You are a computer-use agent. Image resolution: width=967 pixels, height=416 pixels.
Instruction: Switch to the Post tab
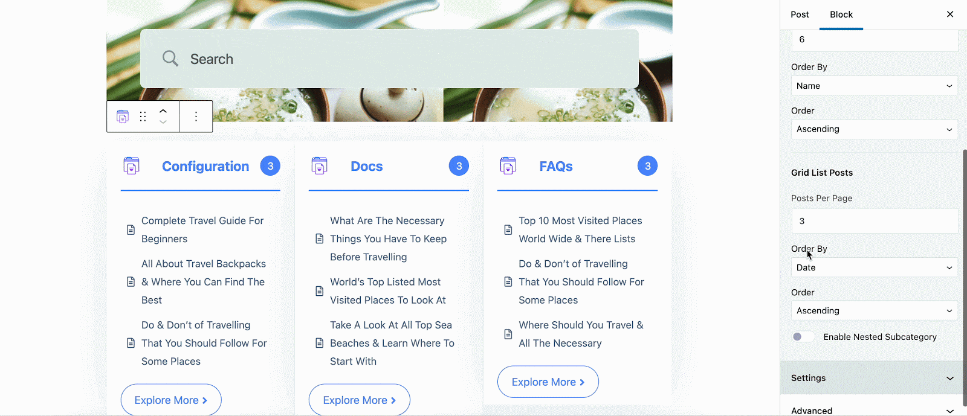coord(800,14)
